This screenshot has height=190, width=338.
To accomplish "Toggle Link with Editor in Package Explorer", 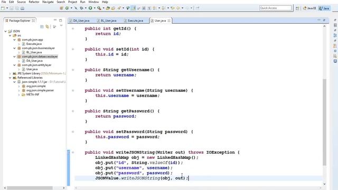I will click(x=47, y=27).
